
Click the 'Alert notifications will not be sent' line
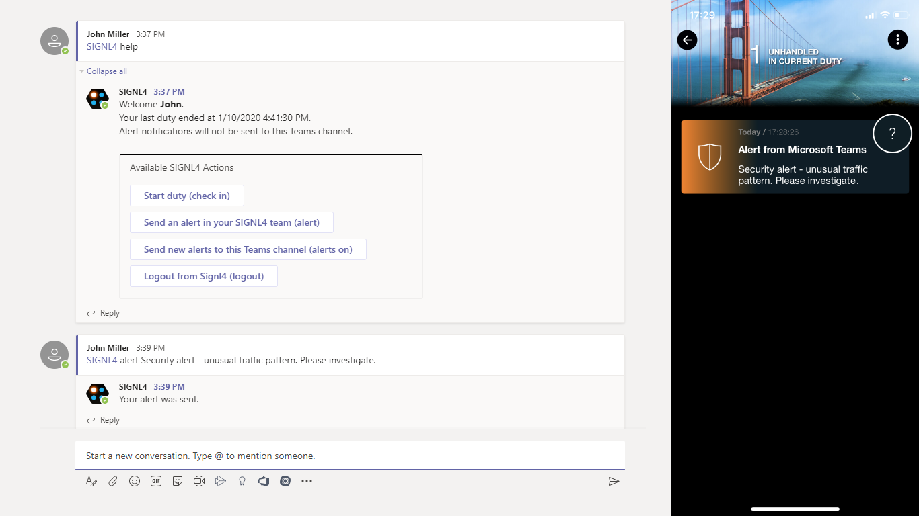(x=235, y=131)
